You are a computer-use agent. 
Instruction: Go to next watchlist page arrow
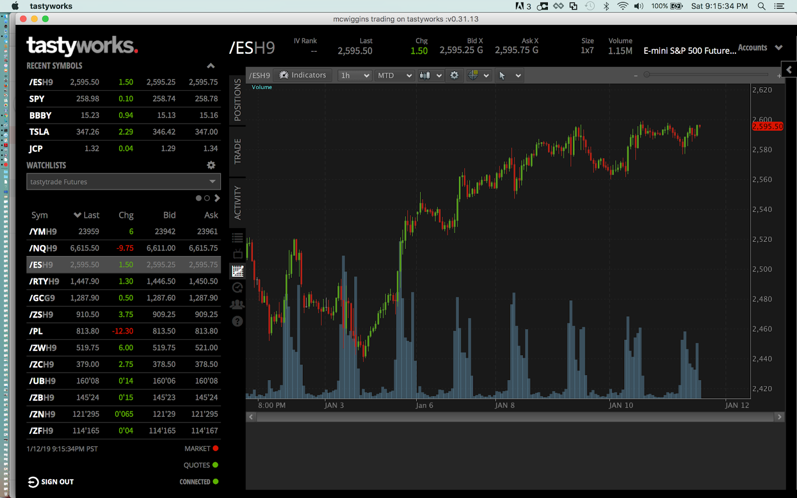217,198
